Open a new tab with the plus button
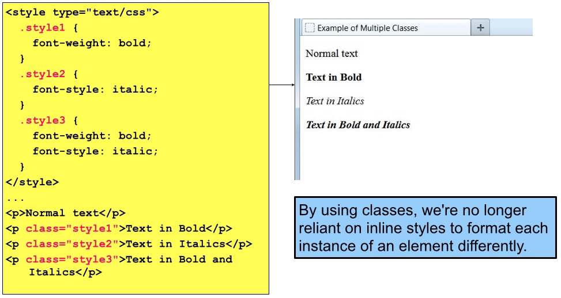 [x=480, y=28]
